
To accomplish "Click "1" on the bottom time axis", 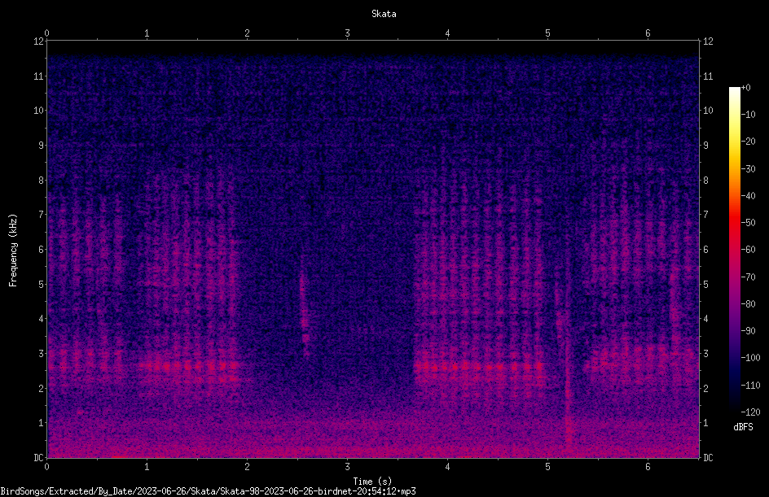I will (147, 467).
